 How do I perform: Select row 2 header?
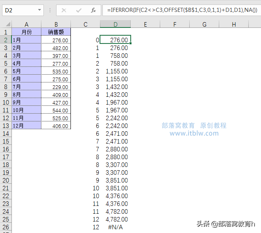tap(6, 40)
